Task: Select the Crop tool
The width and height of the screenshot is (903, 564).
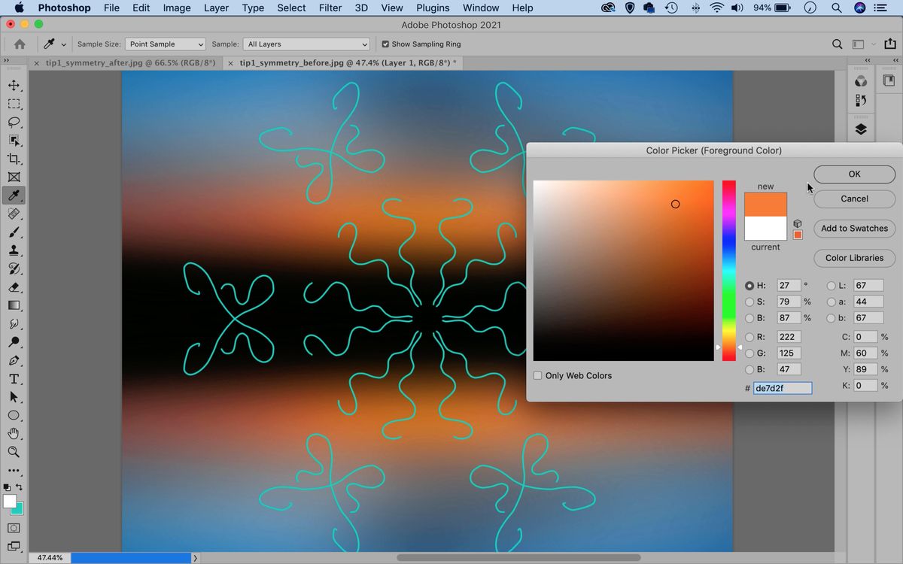Action: [14, 159]
